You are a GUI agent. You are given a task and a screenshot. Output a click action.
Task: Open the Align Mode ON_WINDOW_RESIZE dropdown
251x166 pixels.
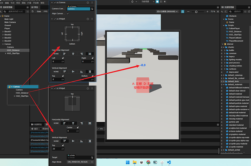[x=80, y=162]
